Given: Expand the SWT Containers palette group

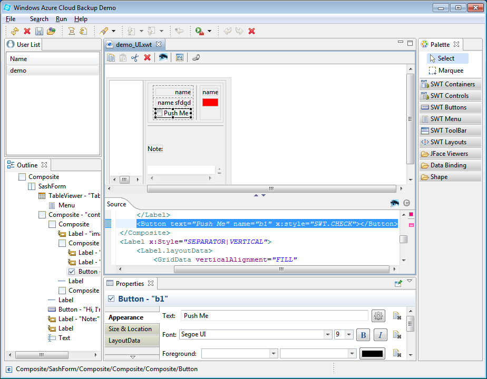Looking at the screenshot, I should (451, 84).
